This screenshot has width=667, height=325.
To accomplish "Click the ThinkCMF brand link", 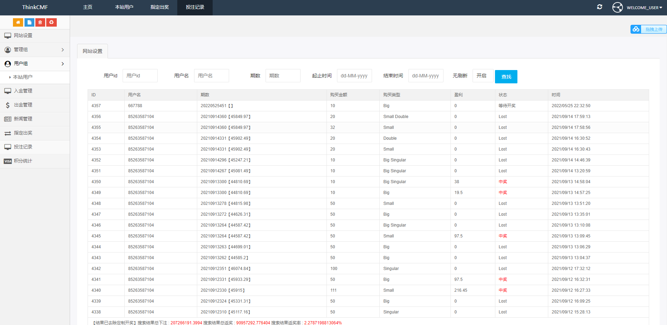I will click(35, 7).
